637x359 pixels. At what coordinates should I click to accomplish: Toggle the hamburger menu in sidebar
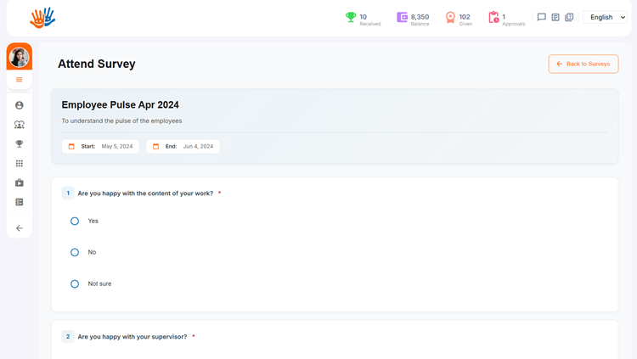[x=19, y=80]
